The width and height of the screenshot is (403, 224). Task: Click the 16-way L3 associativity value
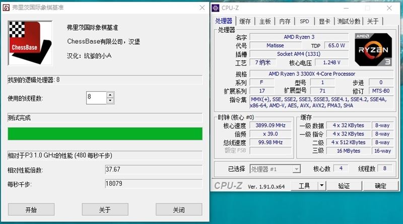[x=382, y=151]
